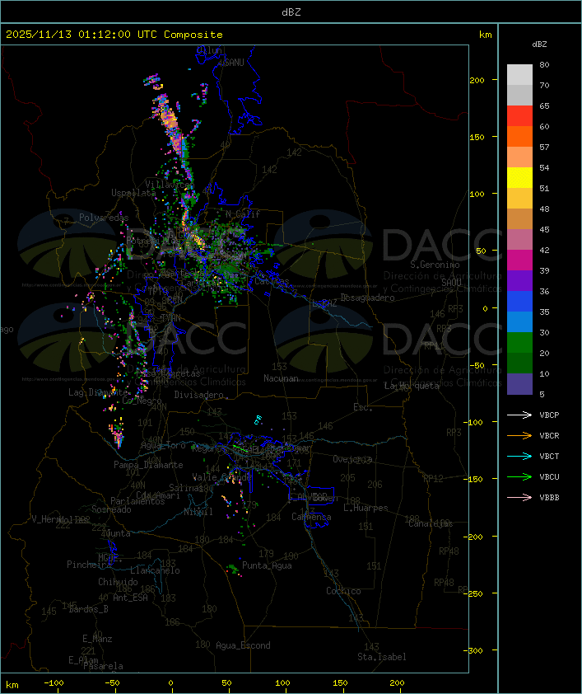Click the VBCU legend label

click(x=549, y=476)
